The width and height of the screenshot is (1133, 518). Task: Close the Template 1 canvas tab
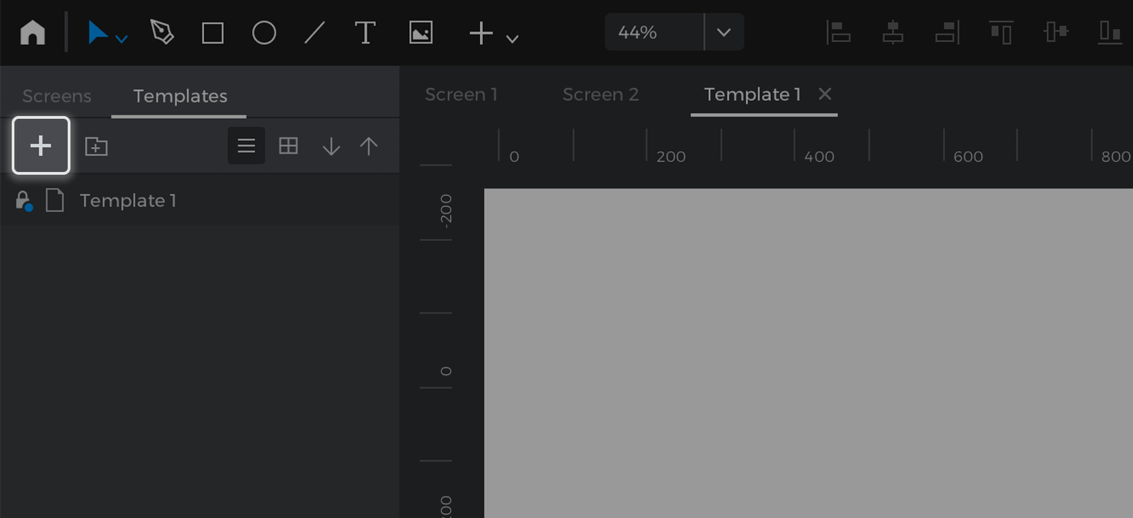click(825, 93)
